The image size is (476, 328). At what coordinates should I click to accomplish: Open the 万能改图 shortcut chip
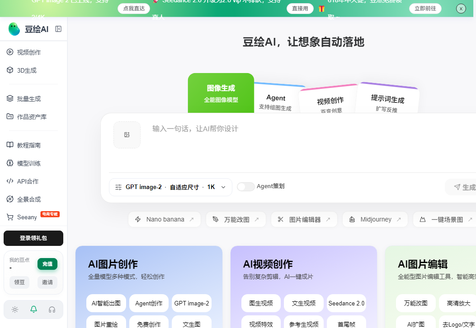236,219
